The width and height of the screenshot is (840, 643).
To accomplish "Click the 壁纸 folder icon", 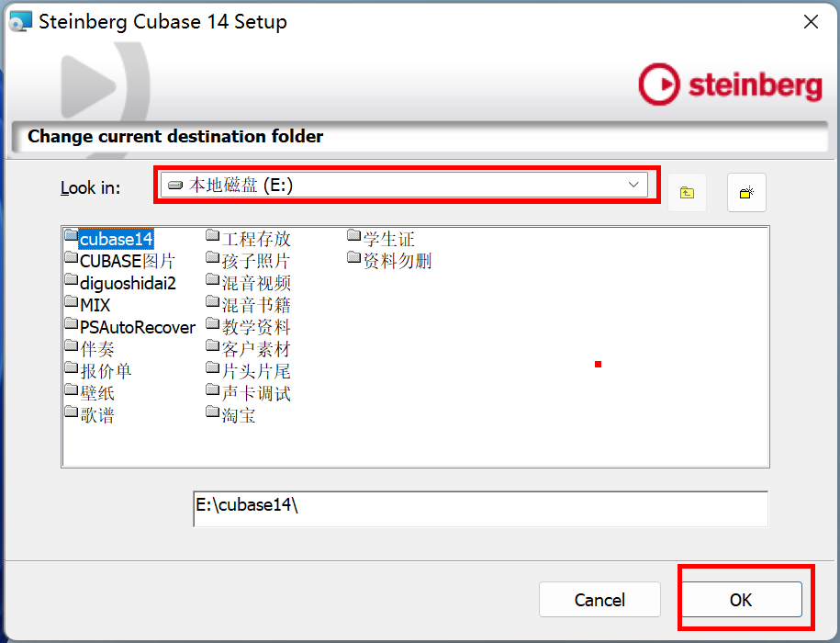I will pyautogui.click(x=72, y=389).
